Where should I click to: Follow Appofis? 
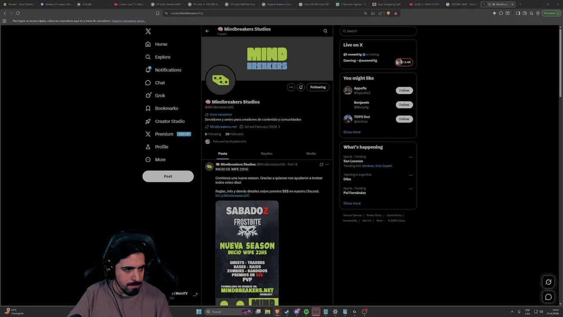pyautogui.click(x=404, y=90)
